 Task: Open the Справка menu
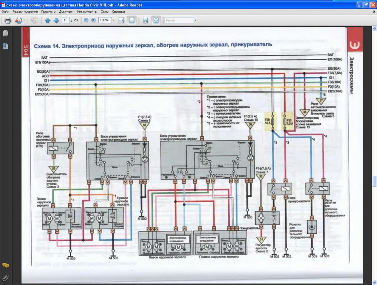118,12
